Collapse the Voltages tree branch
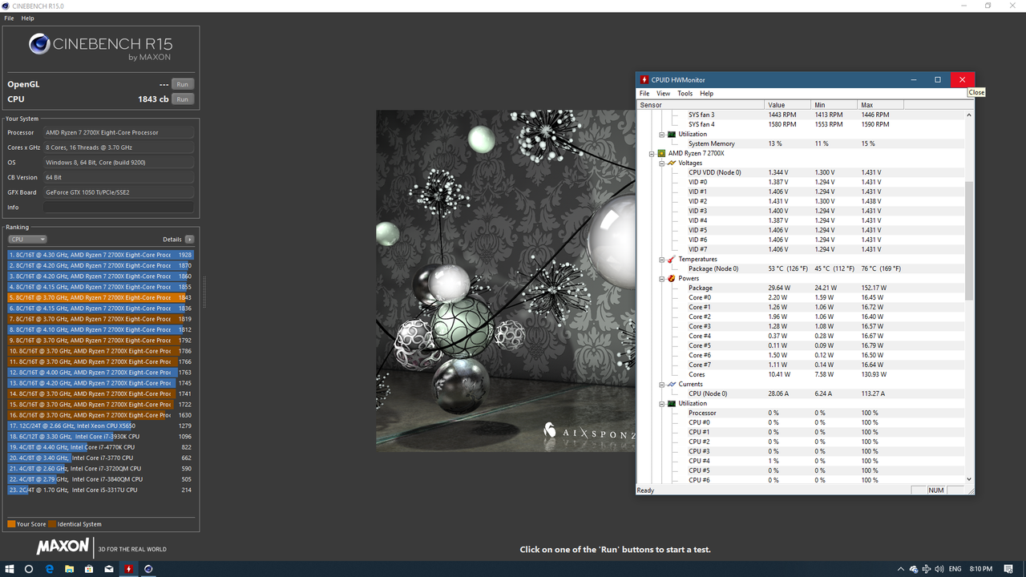 [x=662, y=163]
